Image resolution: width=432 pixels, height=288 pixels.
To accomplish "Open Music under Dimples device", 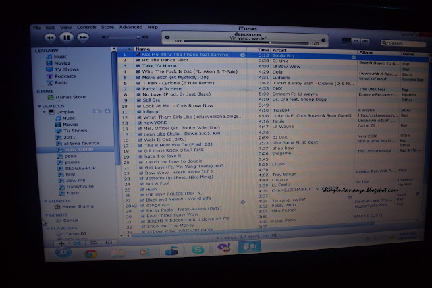I will [x=69, y=119].
